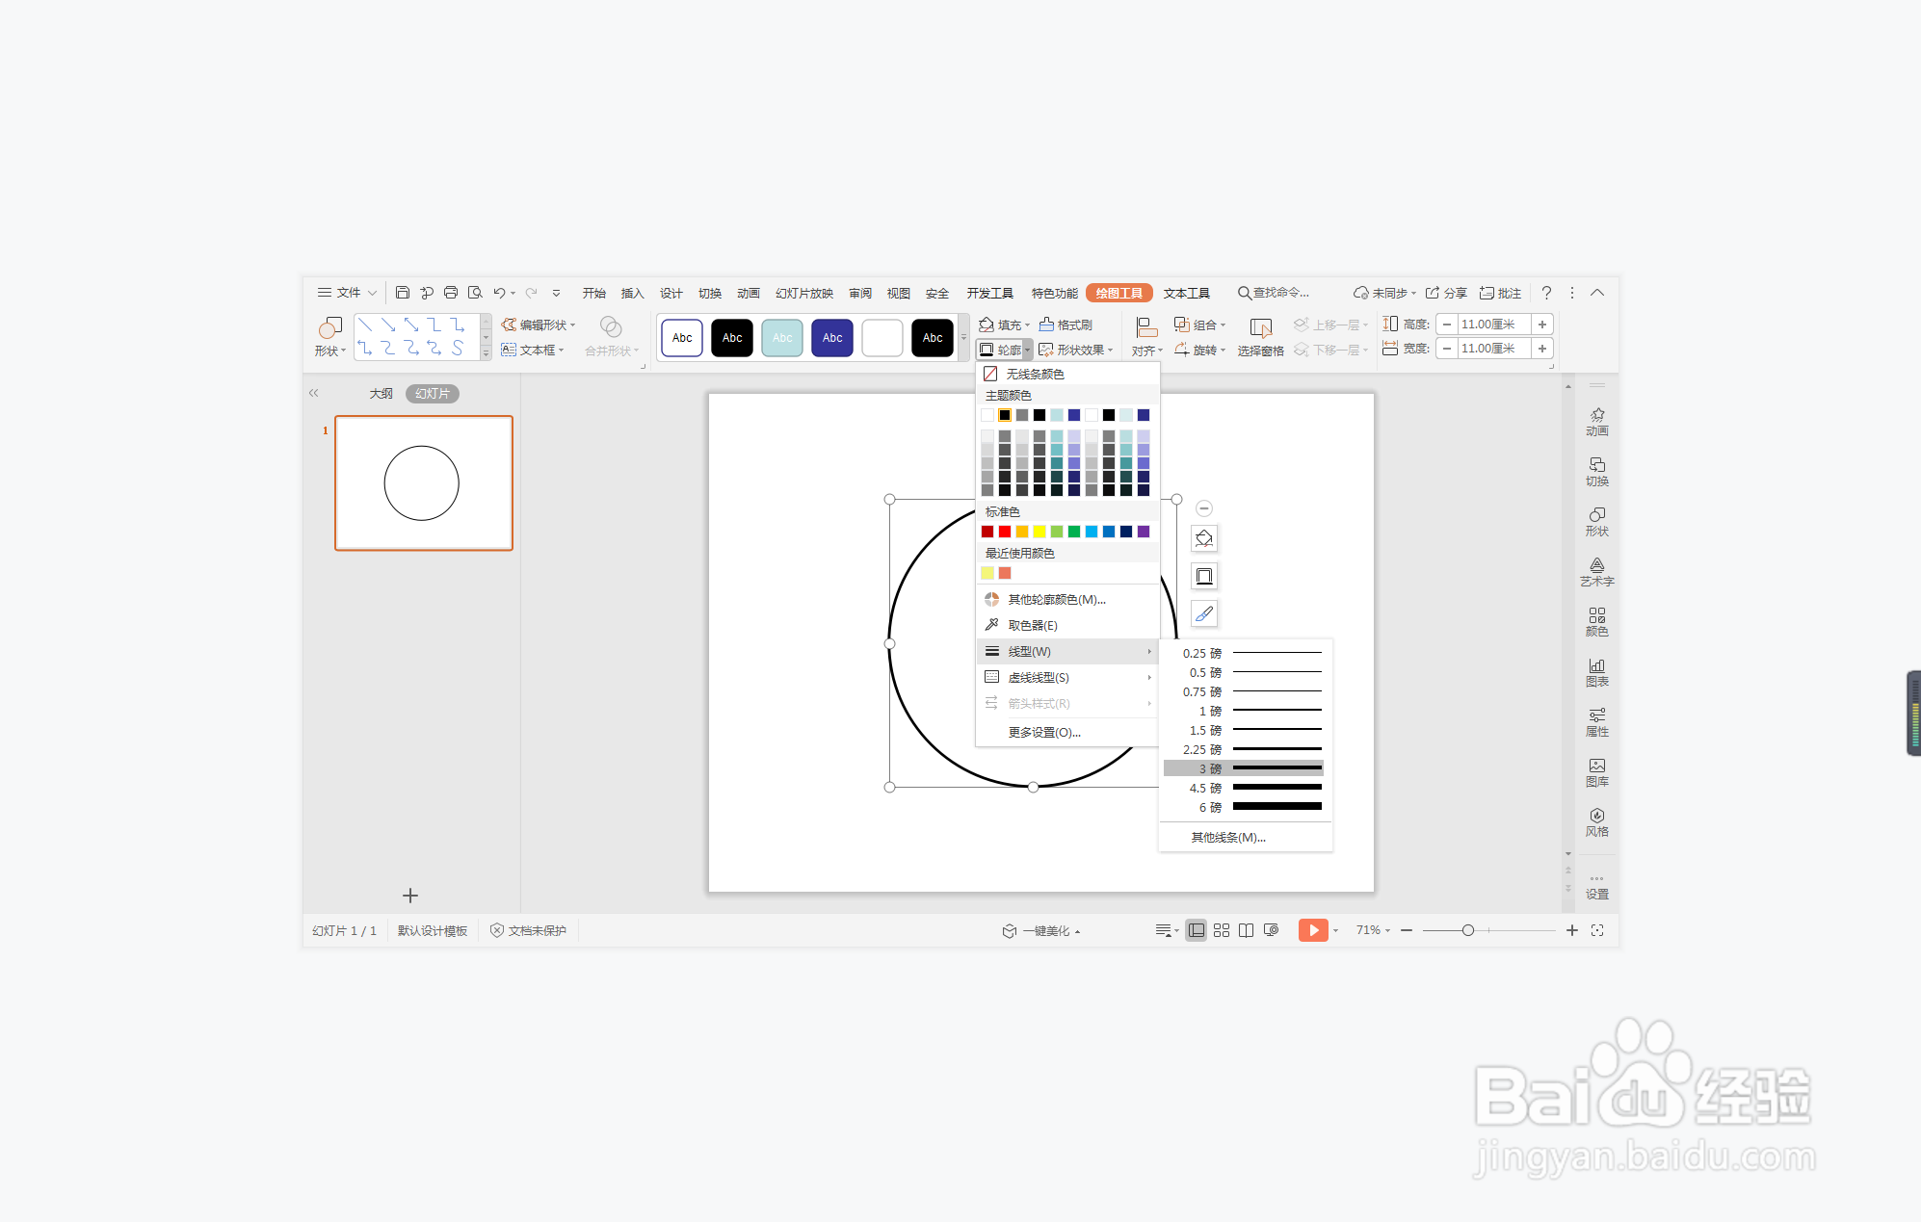Open the selection pane (选择窗格) icon

coord(1260,336)
